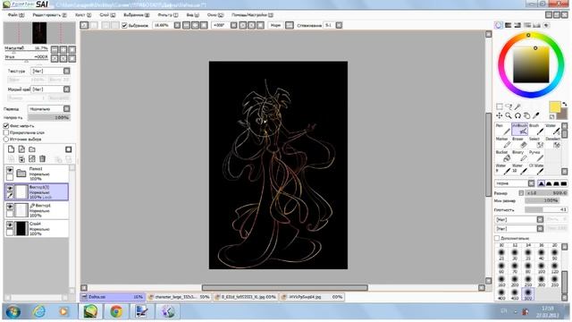Choose the lasso selection tool

click(x=509, y=106)
